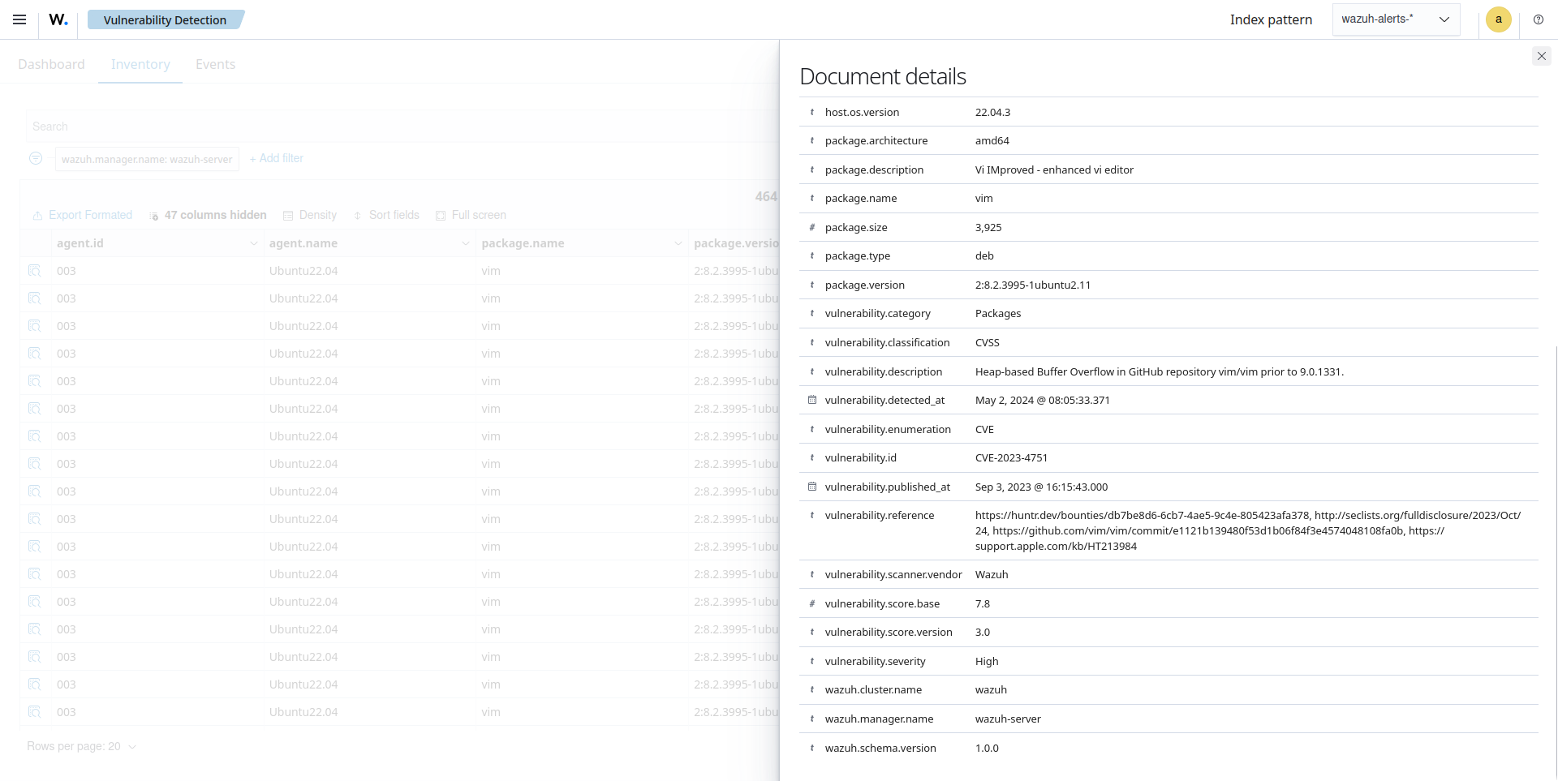Screen dimensions: 1558x781
Task: Open the wazuh-alerts-* index pattern dropdown
Action: 1395,19
